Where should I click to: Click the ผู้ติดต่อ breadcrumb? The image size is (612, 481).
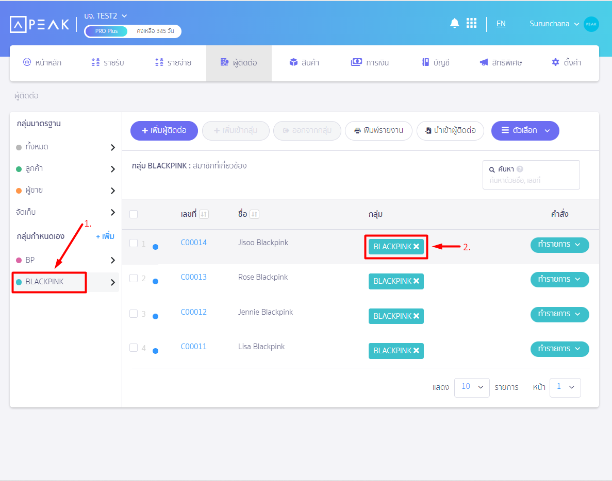(x=26, y=96)
